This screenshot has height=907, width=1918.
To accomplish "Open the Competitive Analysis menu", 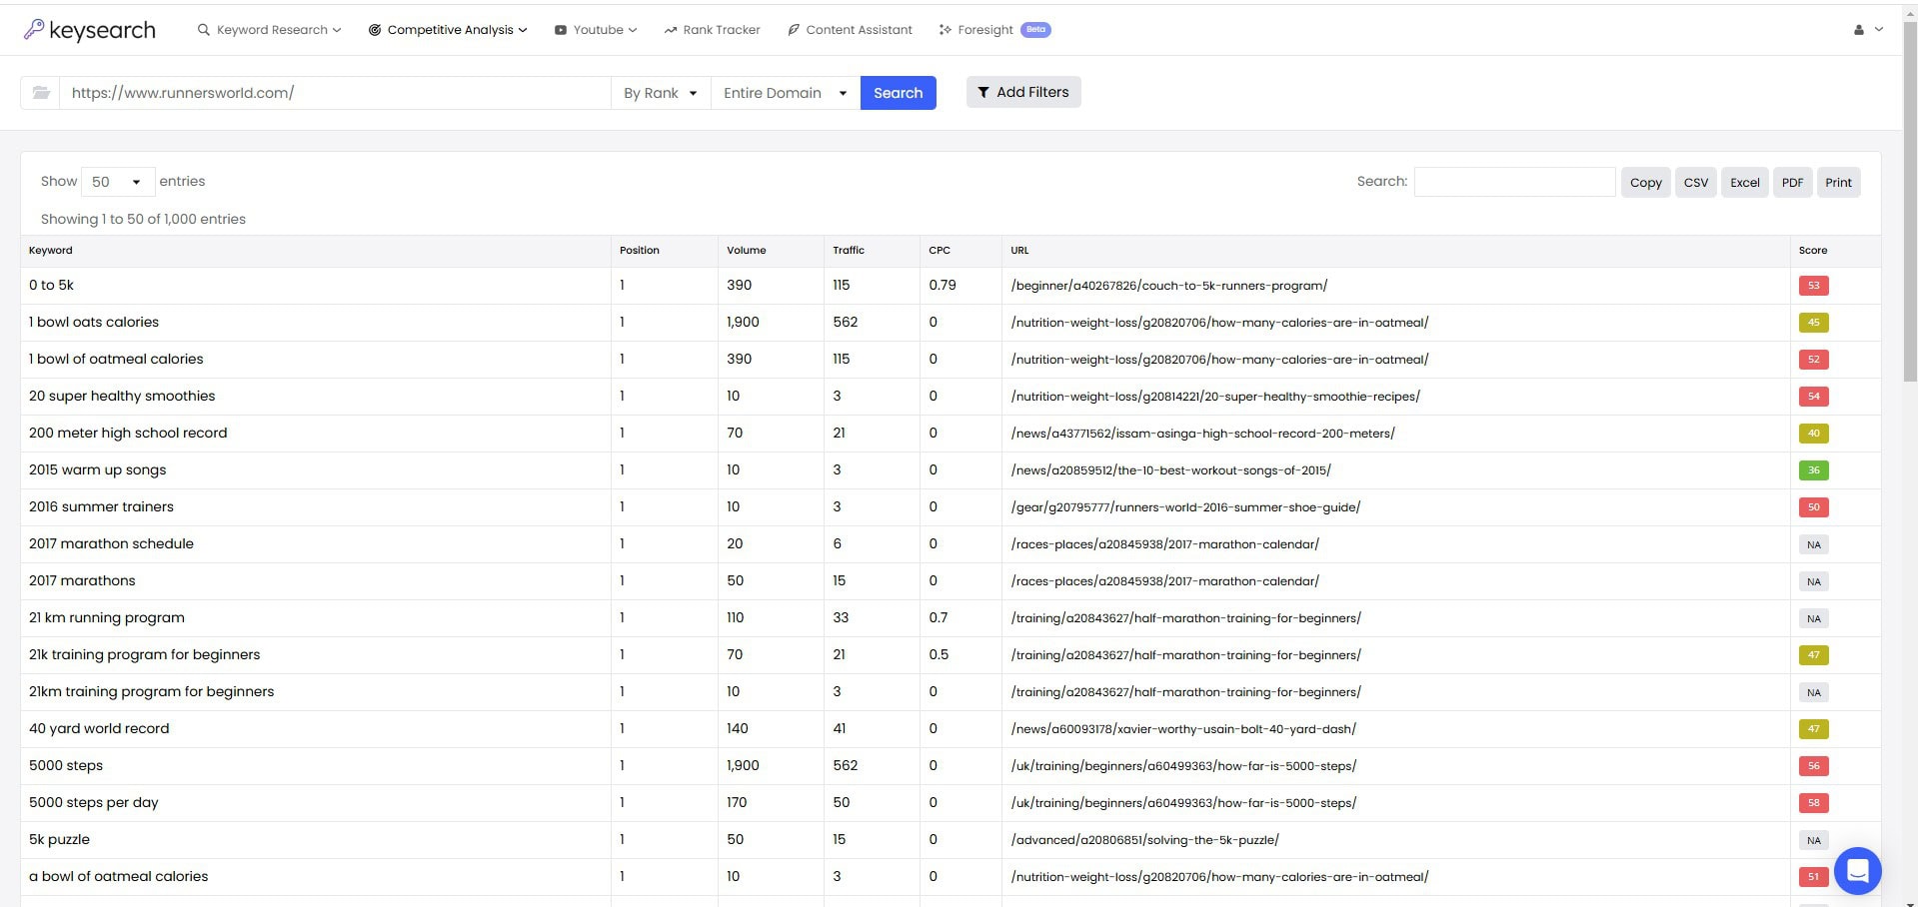I will click(x=447, y=29).
